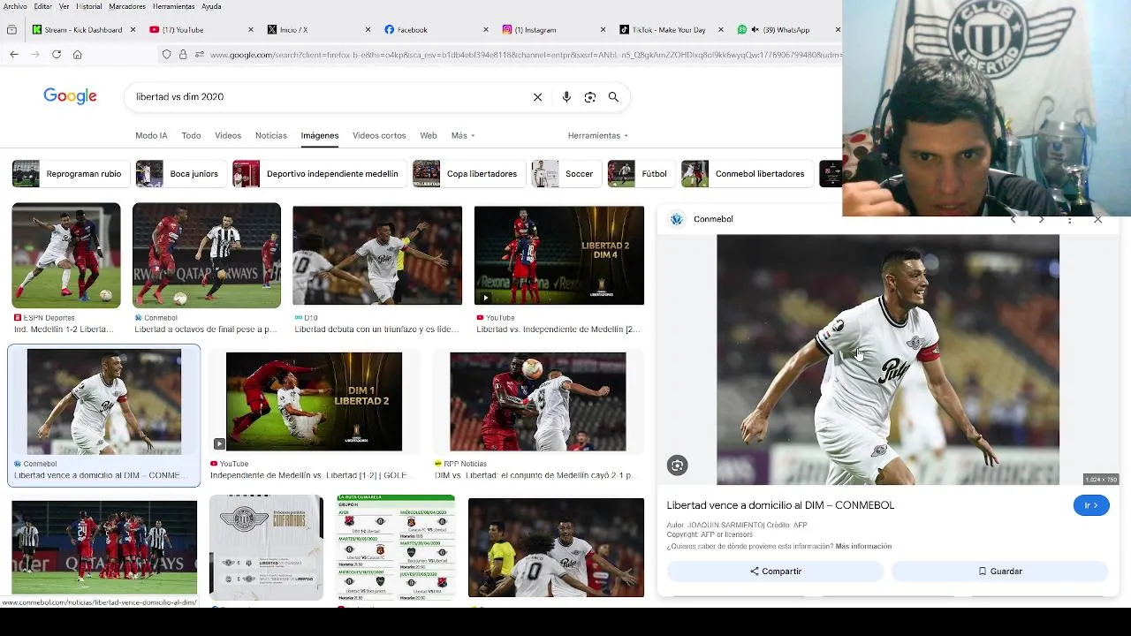The width and height of the screenshot is (1131, 636).
Task: Select the Noticias search tab
Action: pos(271,135)
